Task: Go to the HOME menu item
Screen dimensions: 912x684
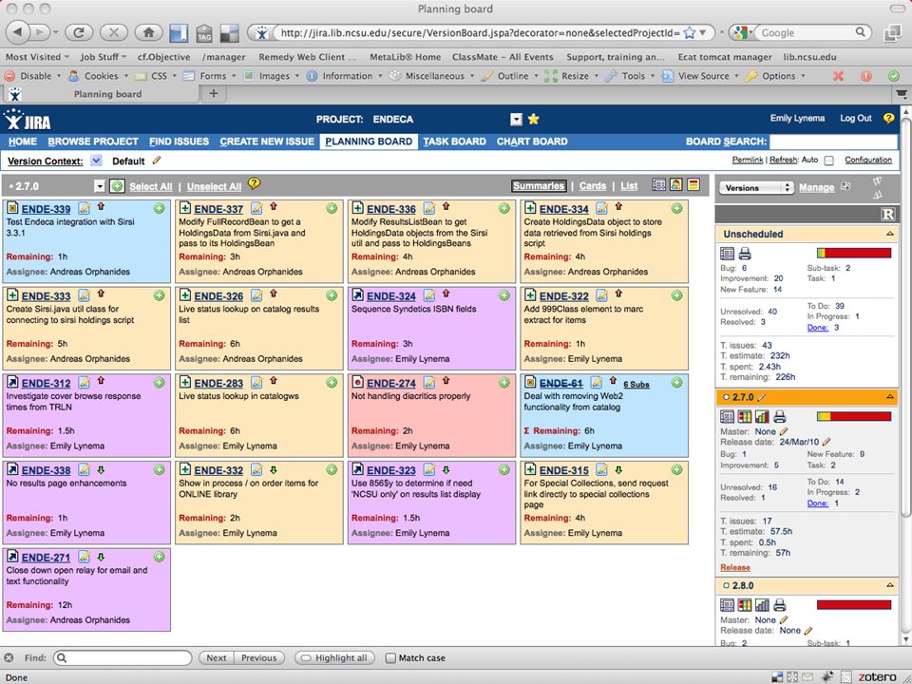Action: [x=23, y=142]
